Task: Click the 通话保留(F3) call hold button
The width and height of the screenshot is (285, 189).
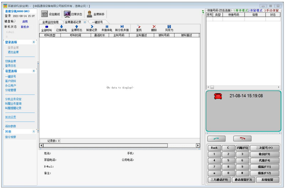Action: click(x=243, y=180)
